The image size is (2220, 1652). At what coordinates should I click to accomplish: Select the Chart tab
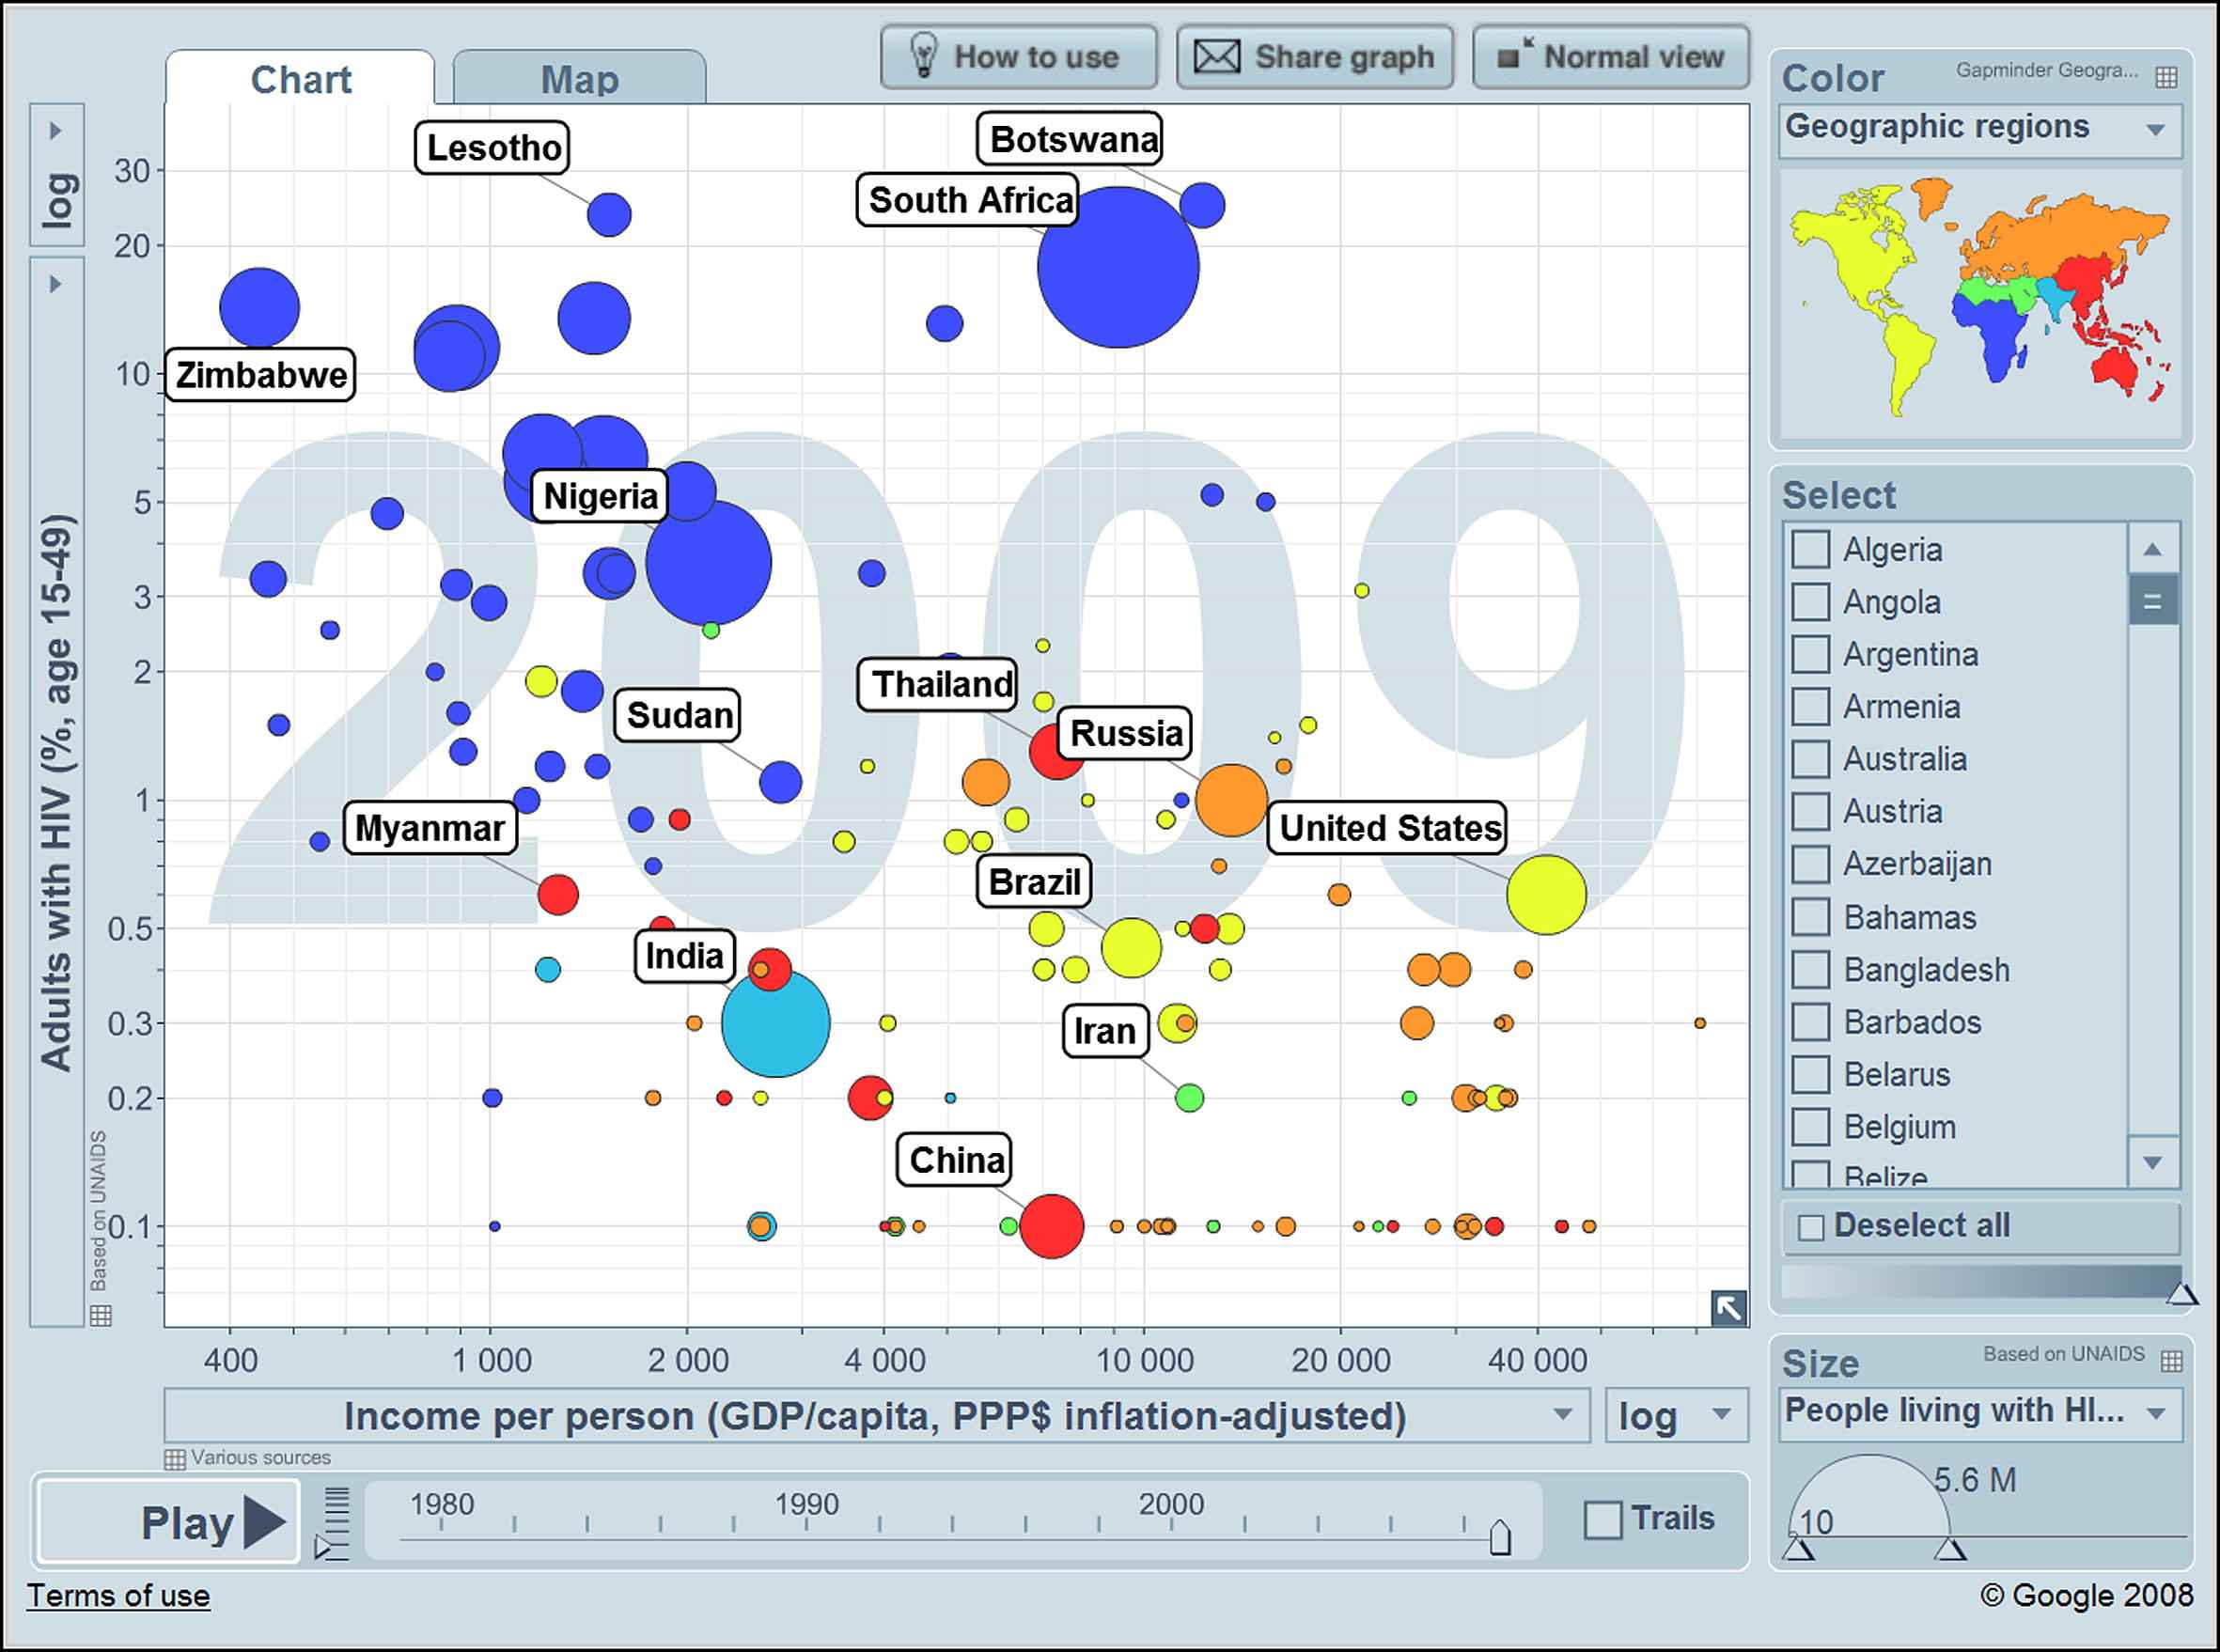[300, 79]
